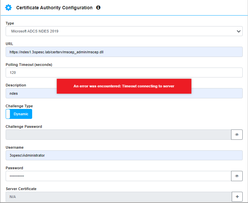The width and height of the screenshot is (248, 203).
Task: Add Server Certificate with plus button
Action: pos(237,197)
